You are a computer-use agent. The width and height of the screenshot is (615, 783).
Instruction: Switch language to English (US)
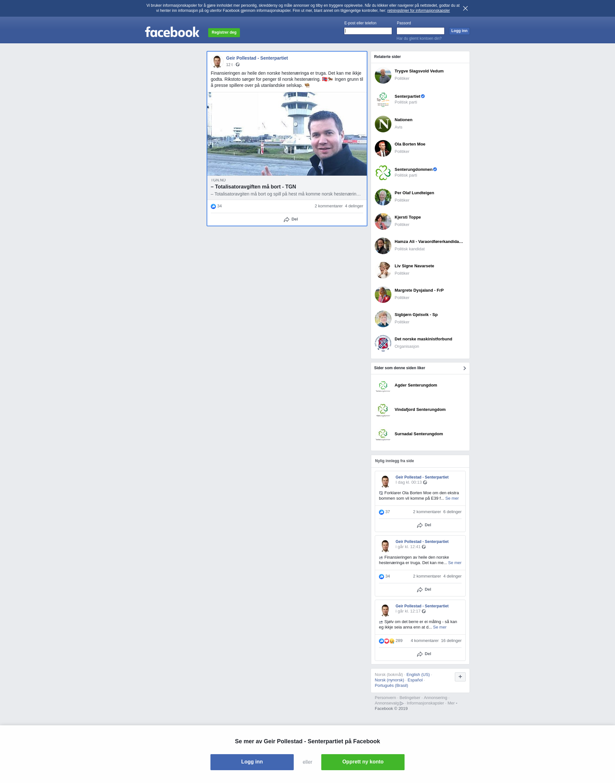pos(418,675)
